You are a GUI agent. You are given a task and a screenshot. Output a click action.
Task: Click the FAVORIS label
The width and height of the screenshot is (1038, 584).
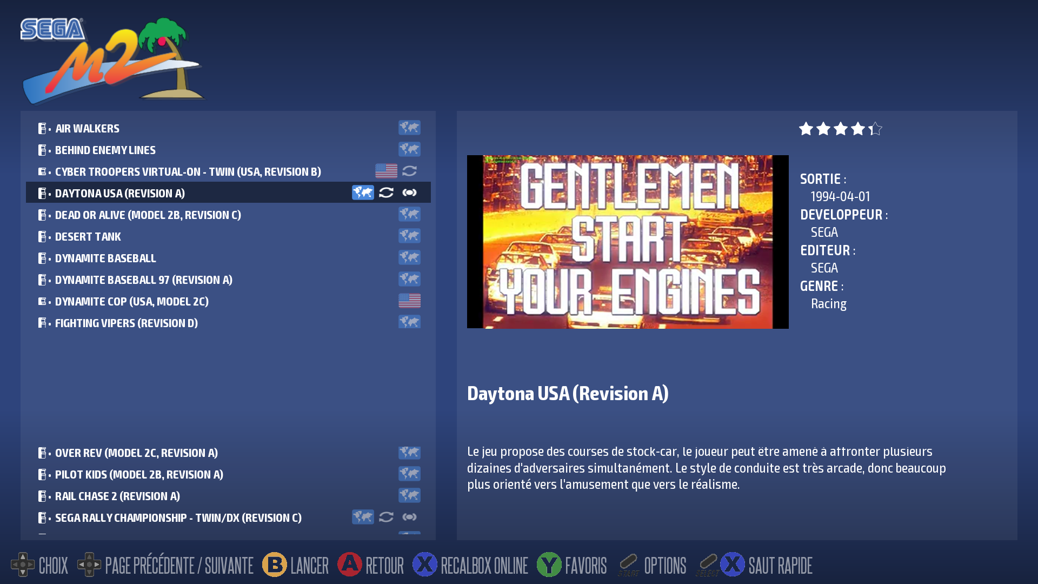click(585, 566)
